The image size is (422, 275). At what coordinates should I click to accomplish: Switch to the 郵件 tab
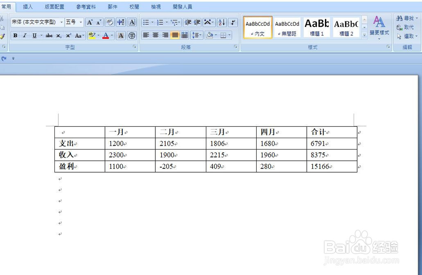[113, 7]
